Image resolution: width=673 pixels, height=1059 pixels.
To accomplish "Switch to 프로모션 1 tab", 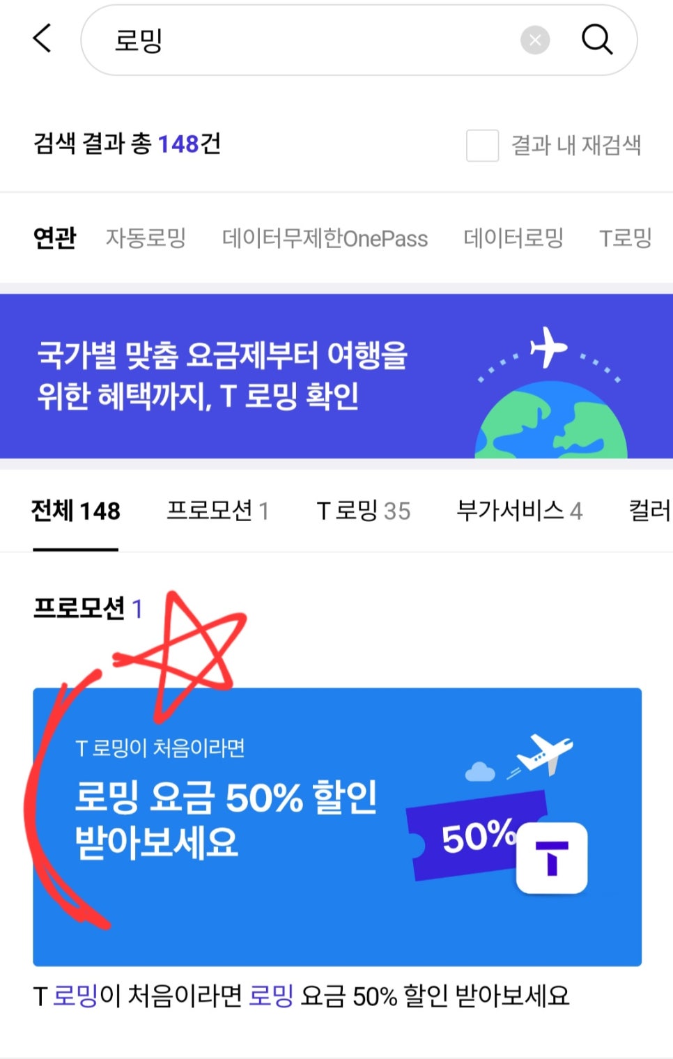I will coord(217,511).
